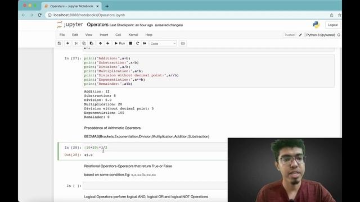Open the File menu
Image resolution: width=360 pixels, height=202 pixels.
[x=62, y=35]
